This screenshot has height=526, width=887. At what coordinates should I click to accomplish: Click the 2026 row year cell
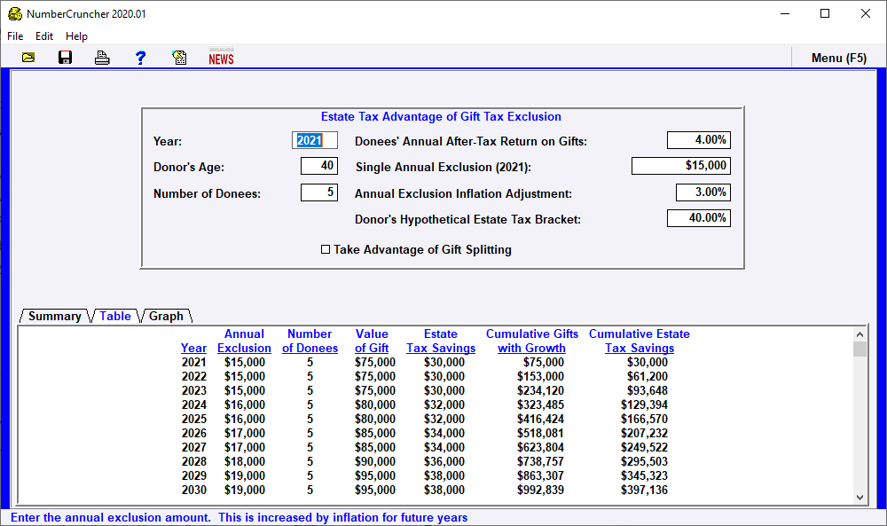[194, 433]
